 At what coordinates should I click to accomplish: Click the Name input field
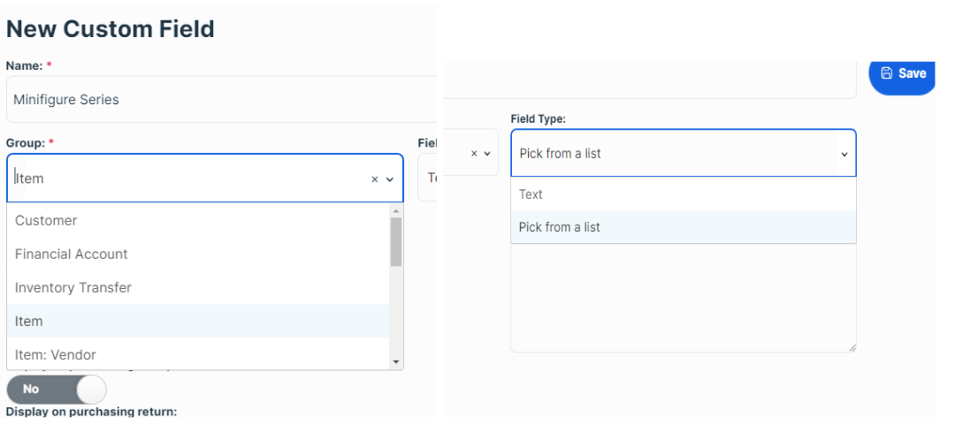pos(222,99)
